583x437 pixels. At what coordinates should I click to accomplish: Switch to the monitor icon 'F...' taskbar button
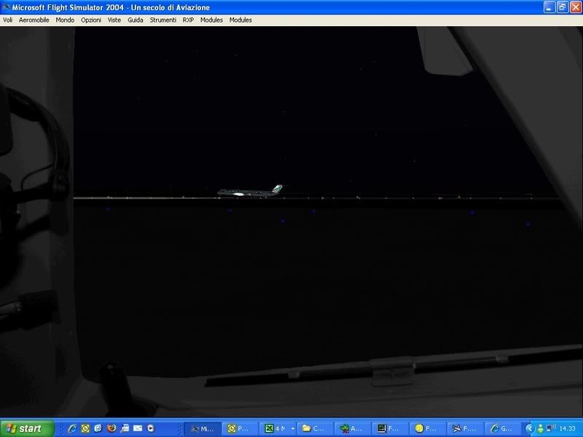point(390,429)
